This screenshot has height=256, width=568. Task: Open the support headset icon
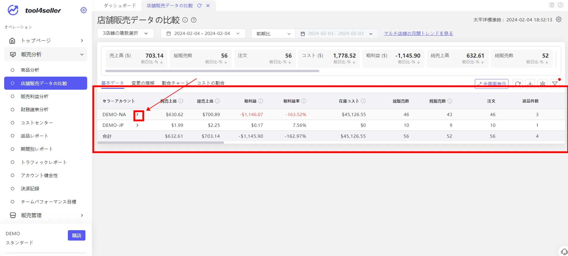point(564,252)
